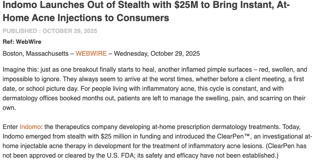Click the bold "Ref: WebWire" label
This screenshot has height=168, width=319.
22,42
